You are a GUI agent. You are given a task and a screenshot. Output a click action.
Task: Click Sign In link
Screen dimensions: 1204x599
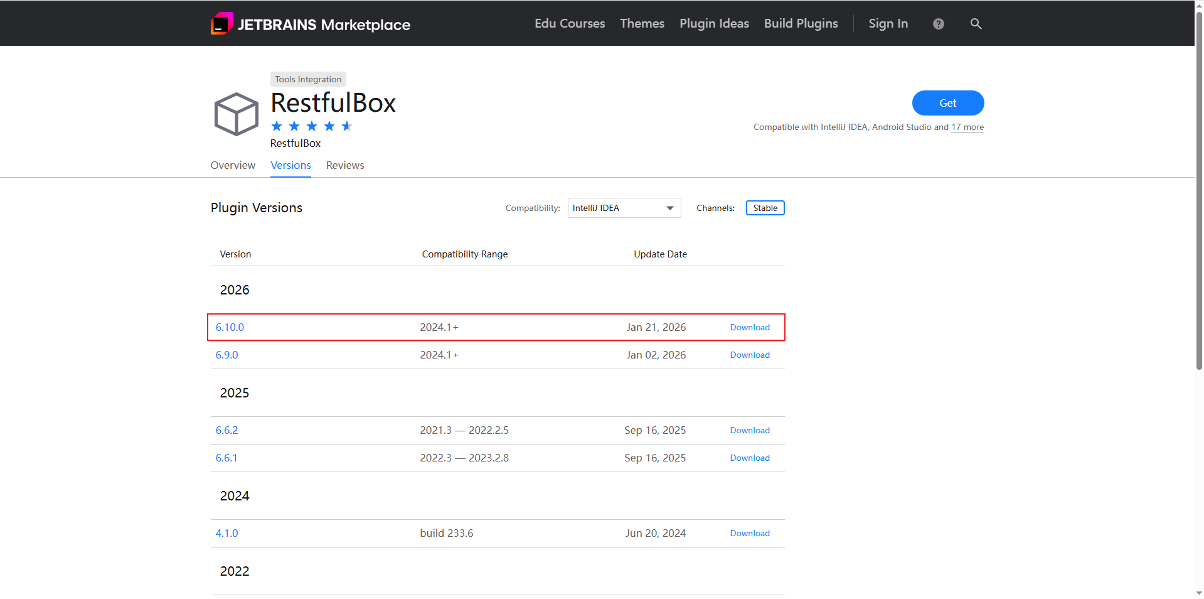(x=888, y=23)
